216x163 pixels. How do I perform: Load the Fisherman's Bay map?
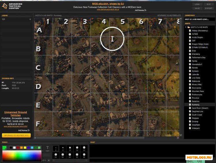pos(199,57)
